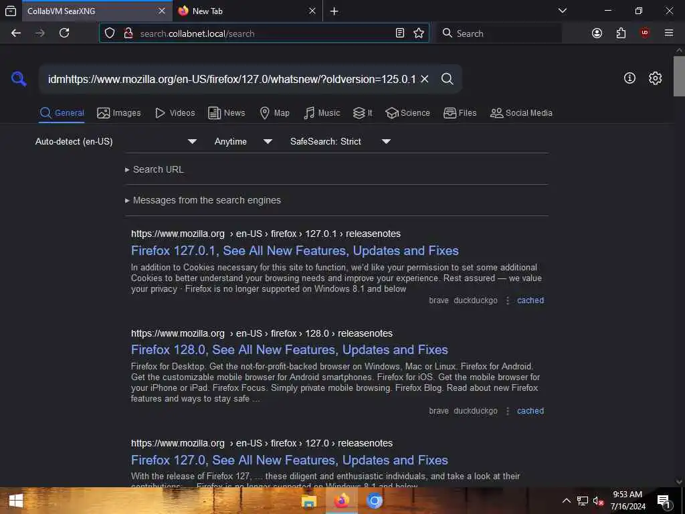Viewport: 685px width, 514px height.
Task: Switch to Map search category
Action: [x=275, y=112]
